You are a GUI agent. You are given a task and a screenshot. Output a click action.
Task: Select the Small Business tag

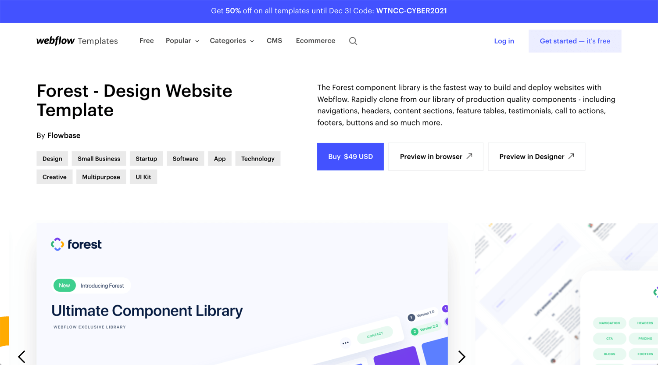[99, 159]
